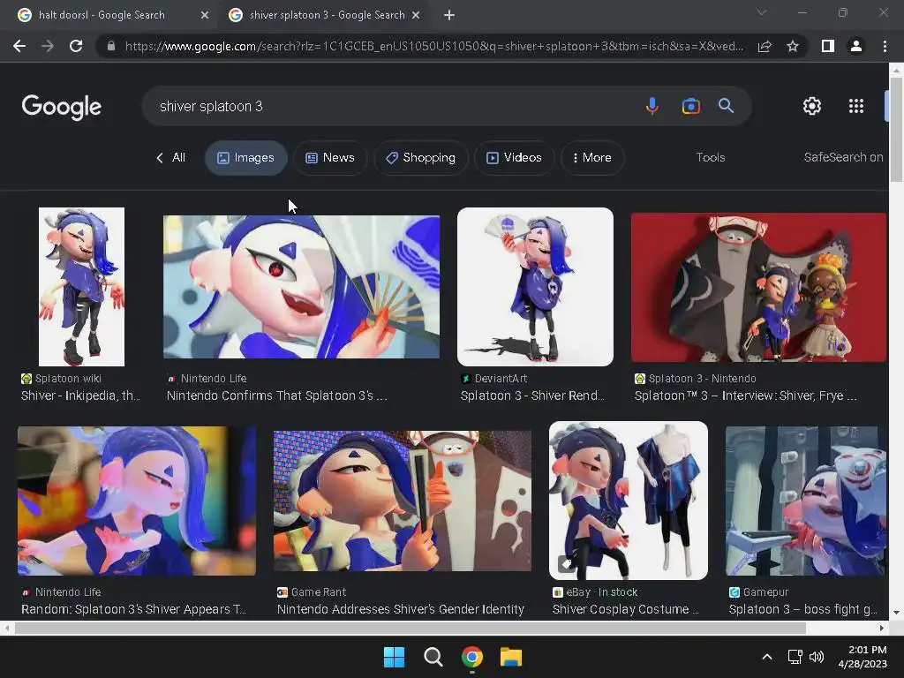
Task: Open the Tools options
Action: pyautogui.click(x=711, y=157)
